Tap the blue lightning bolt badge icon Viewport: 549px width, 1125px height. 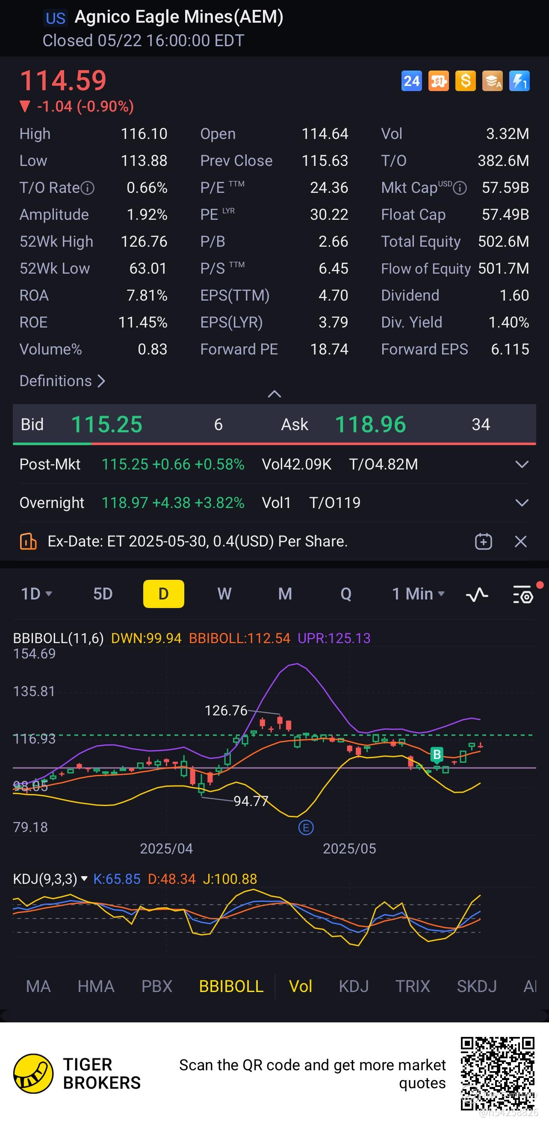pyautogui.click(x=519, y=81)
